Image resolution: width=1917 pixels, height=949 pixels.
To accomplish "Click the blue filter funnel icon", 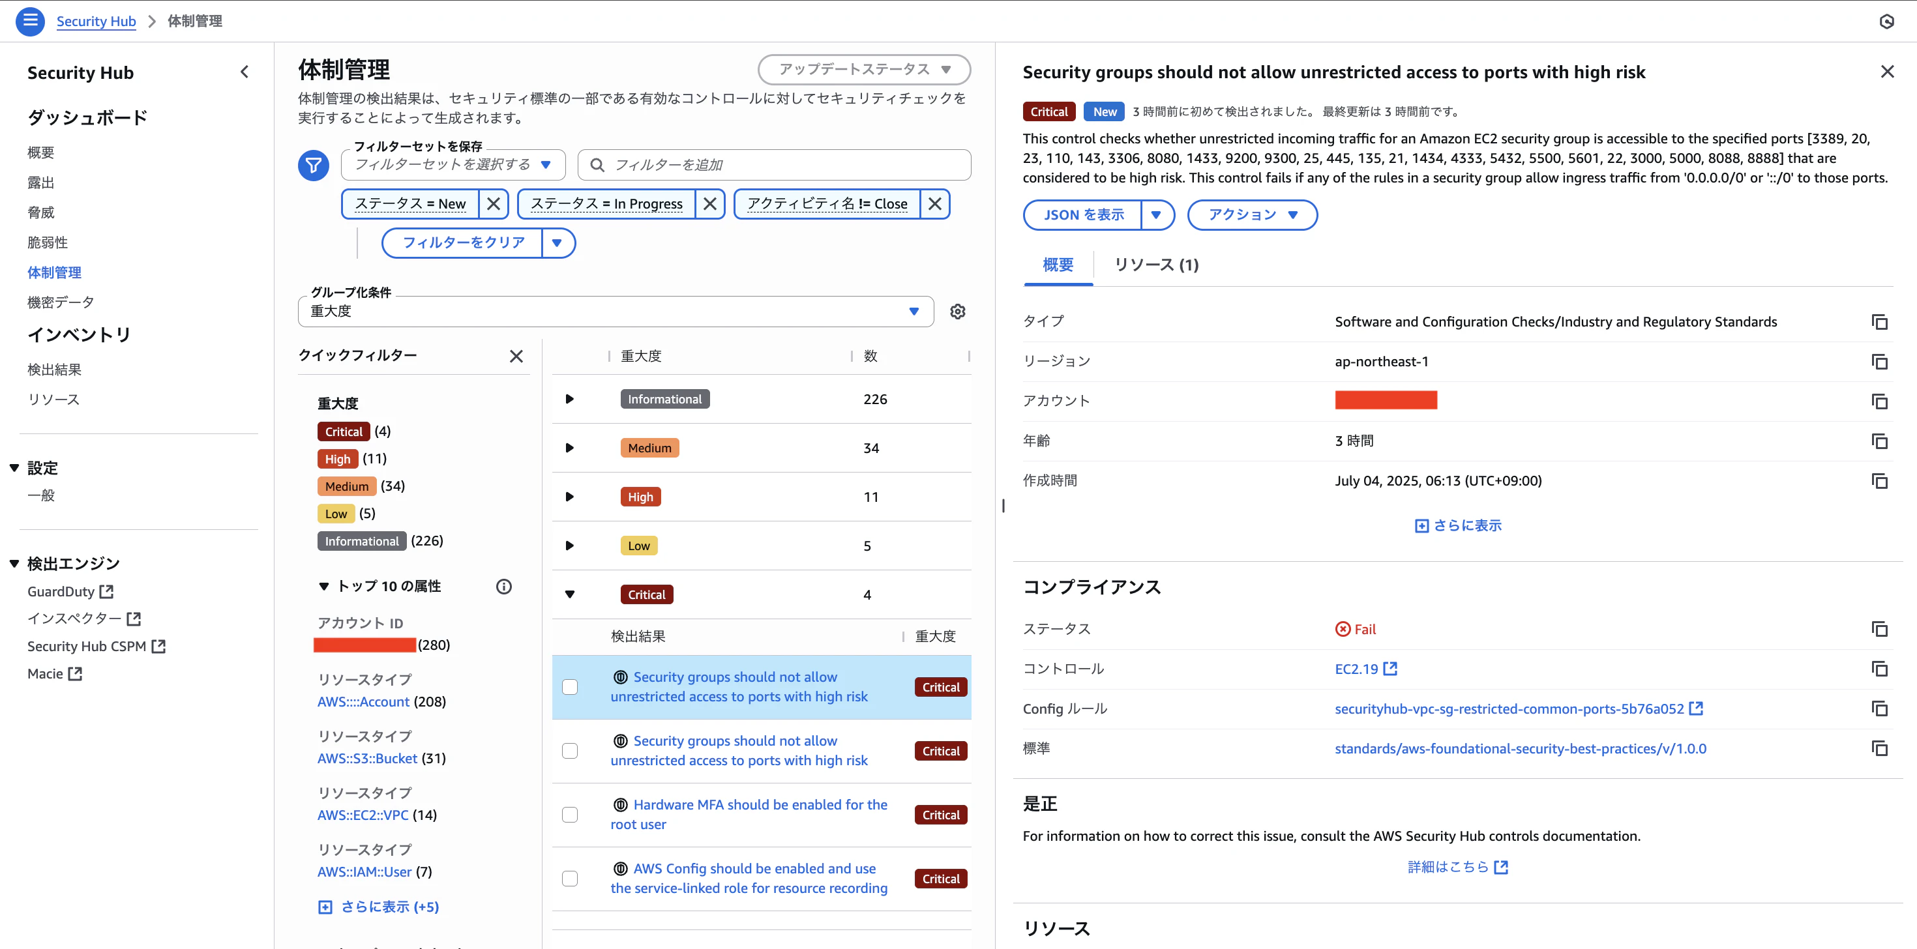I will tap(313, 165).
